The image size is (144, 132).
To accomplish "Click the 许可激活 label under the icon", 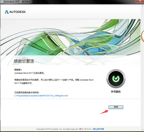I will [x=116, y=92].
